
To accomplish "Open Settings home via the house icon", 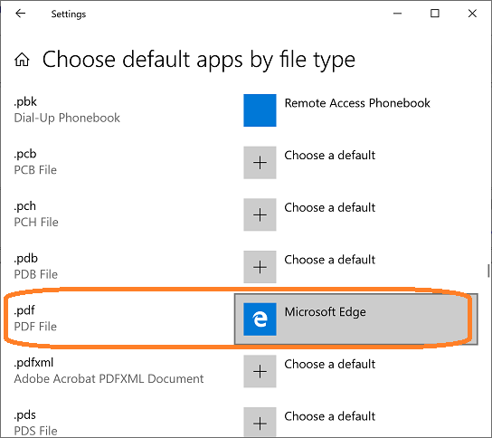I will [x=22, y=60].
